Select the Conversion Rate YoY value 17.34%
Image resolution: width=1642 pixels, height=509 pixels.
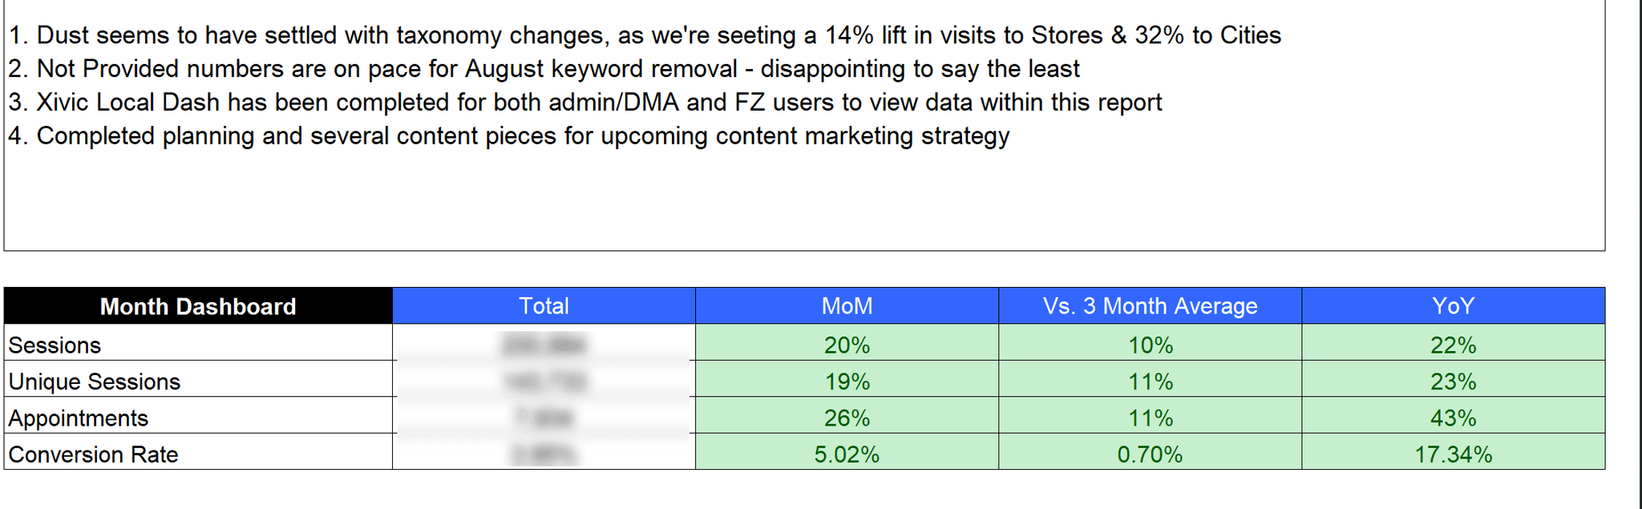1453,454
